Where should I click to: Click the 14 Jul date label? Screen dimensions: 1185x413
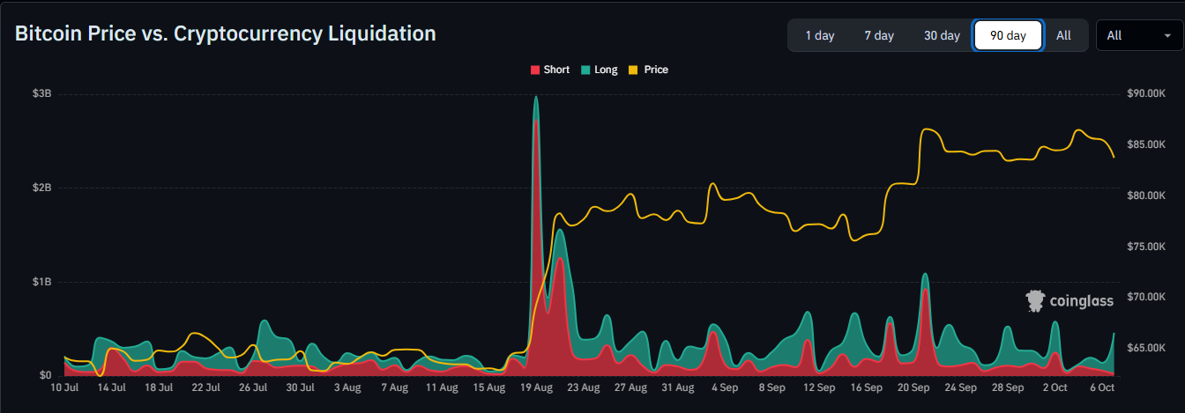click(112, 387)
